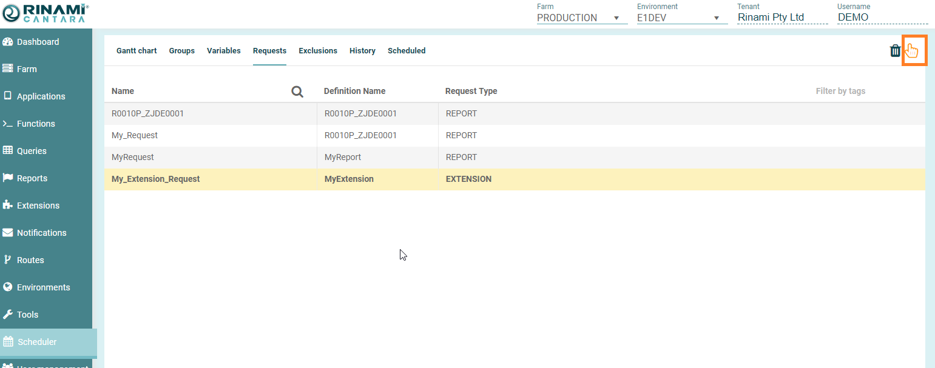
Task: Open Extensions puzzle icon item
Action: click(x=38, y=206)
